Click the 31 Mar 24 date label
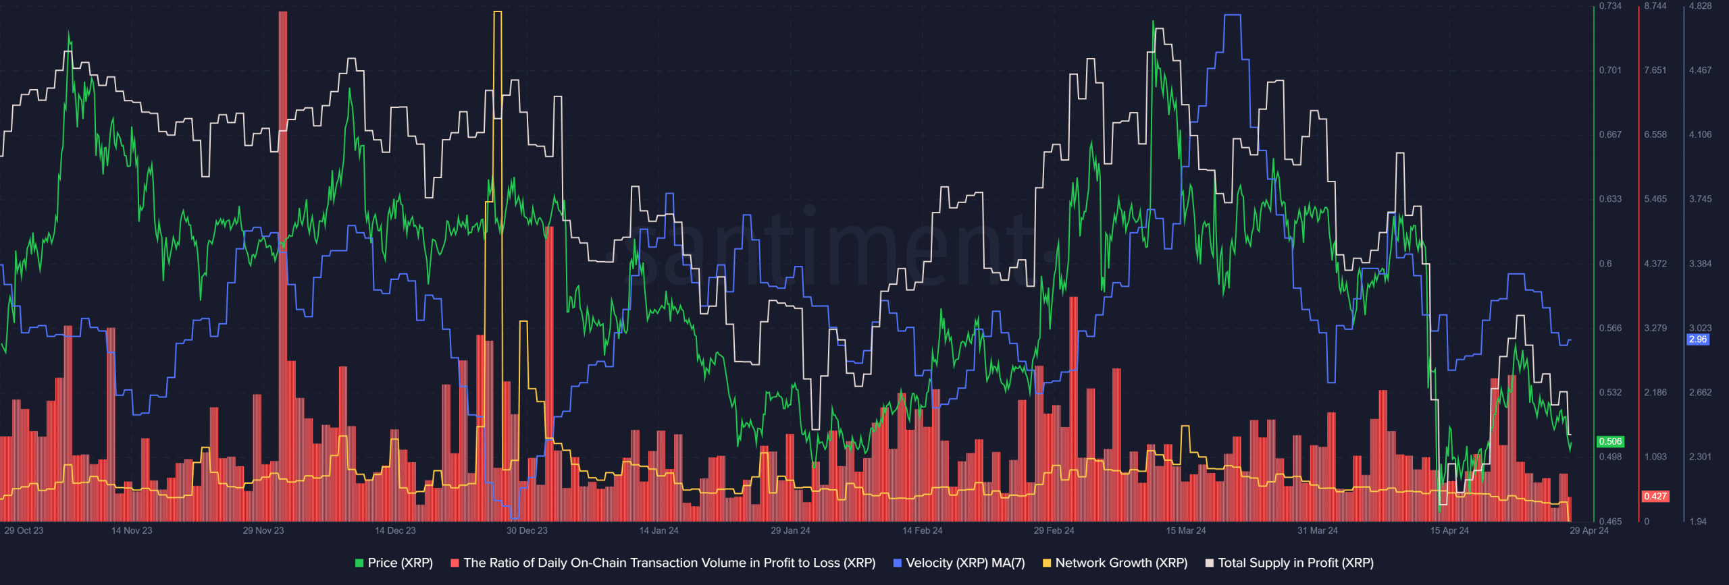This screenshot has width=1729, height=585. (x=1317, y=530)
